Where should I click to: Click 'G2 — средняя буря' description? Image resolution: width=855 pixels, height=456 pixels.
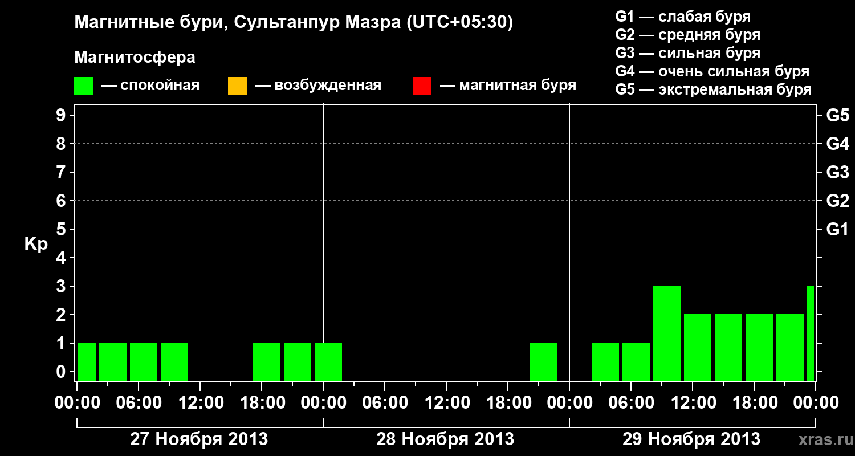[688, 35]
